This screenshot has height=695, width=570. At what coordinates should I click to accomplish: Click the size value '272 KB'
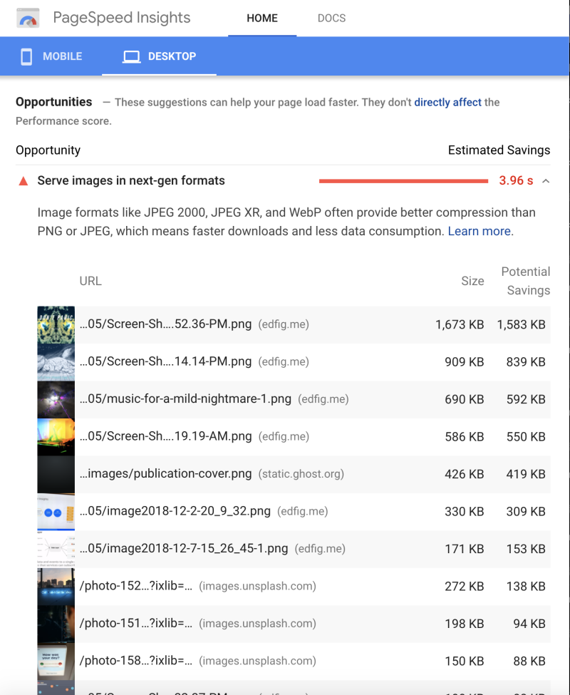coord(464,587)
